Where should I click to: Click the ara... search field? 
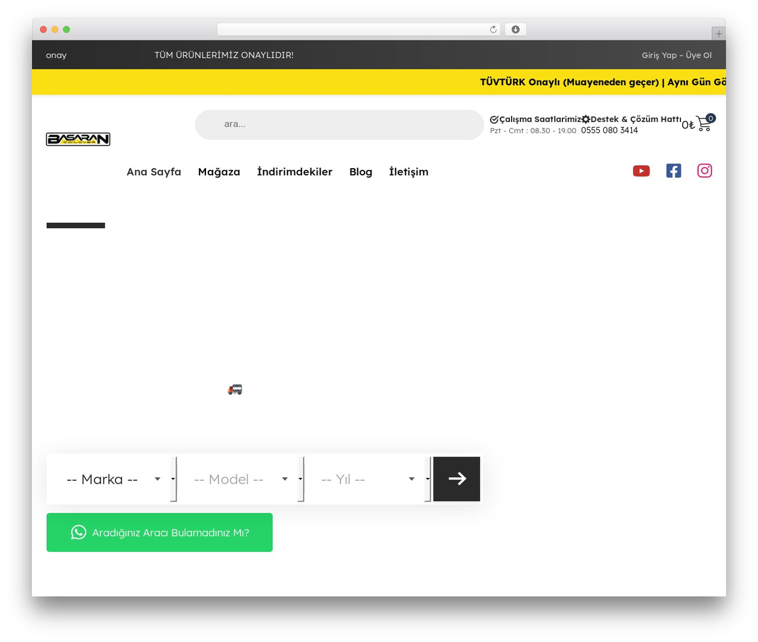339,124
